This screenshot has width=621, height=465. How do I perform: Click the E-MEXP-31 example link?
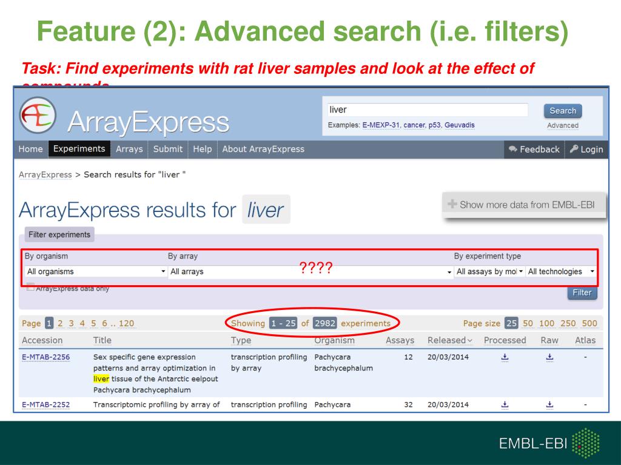[x=381, y=125]
